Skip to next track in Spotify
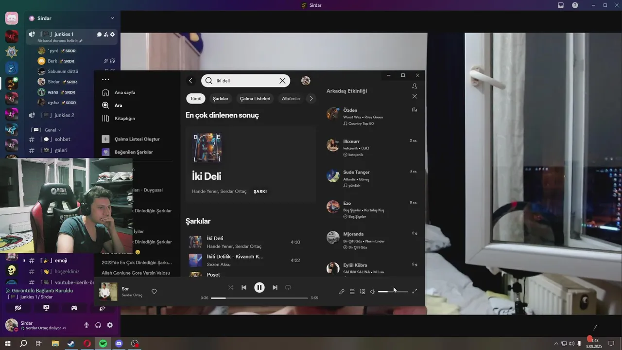The height and width of the screenshot is (350, 622). pyautogui.click(x=275, y=287)
